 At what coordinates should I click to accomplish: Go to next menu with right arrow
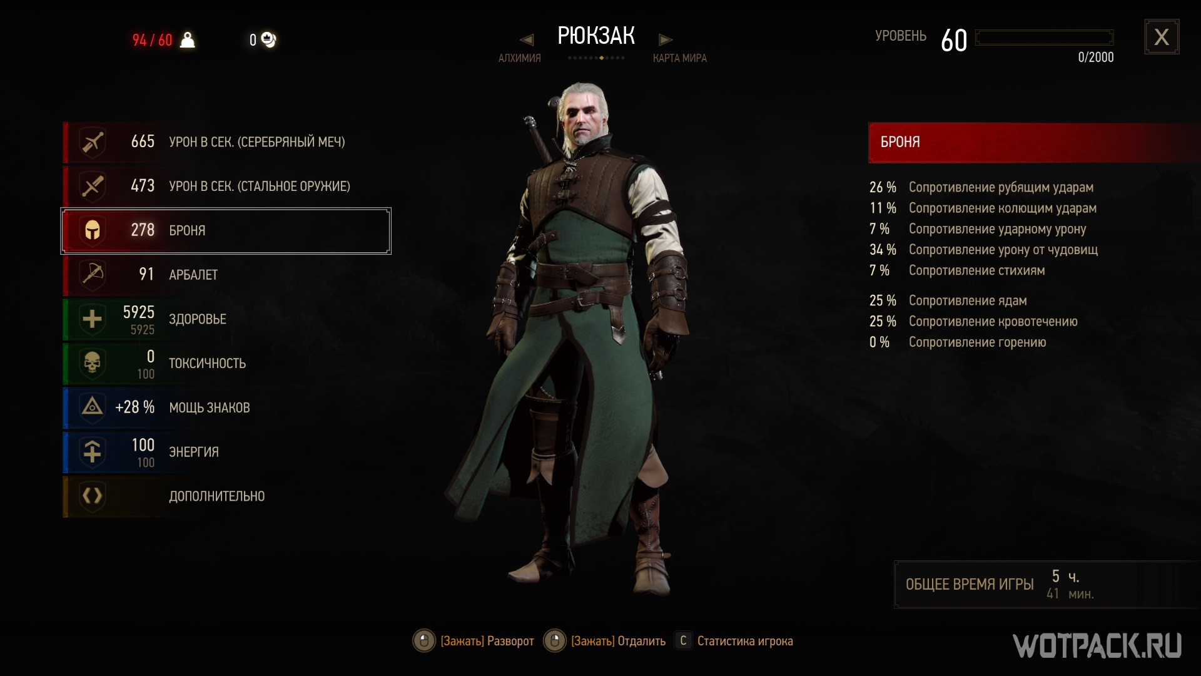(x=666, y=40)
